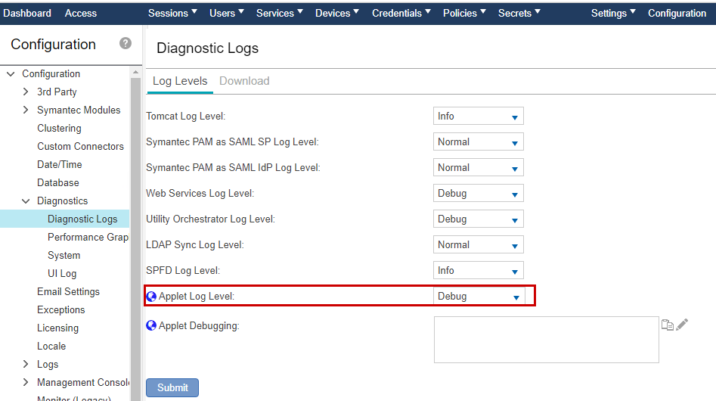Switch to the Download tab
The image size is (716, 401).
[244, 81]
